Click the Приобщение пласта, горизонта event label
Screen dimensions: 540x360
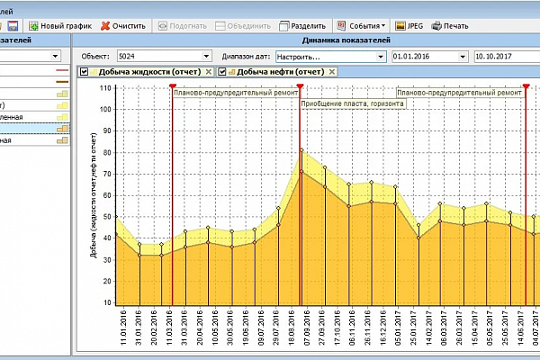click(352, 103)
